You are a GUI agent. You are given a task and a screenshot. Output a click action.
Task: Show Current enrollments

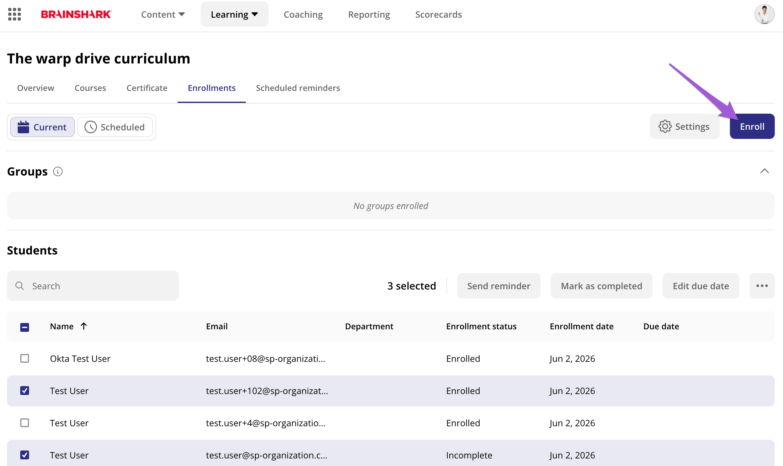pos(42,127)
